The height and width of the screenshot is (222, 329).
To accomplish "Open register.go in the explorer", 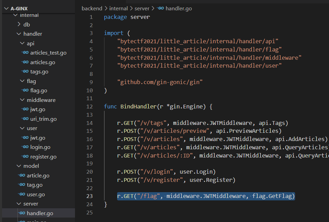I will pyautogui.click(x=43, y=156).
